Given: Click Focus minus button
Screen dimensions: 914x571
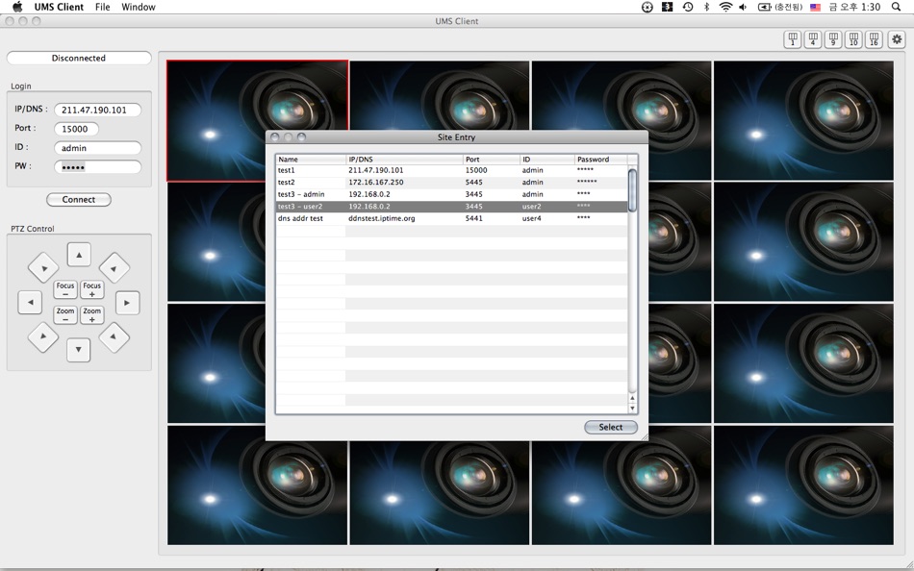Looking at the screenshot, I should [65, 289].
